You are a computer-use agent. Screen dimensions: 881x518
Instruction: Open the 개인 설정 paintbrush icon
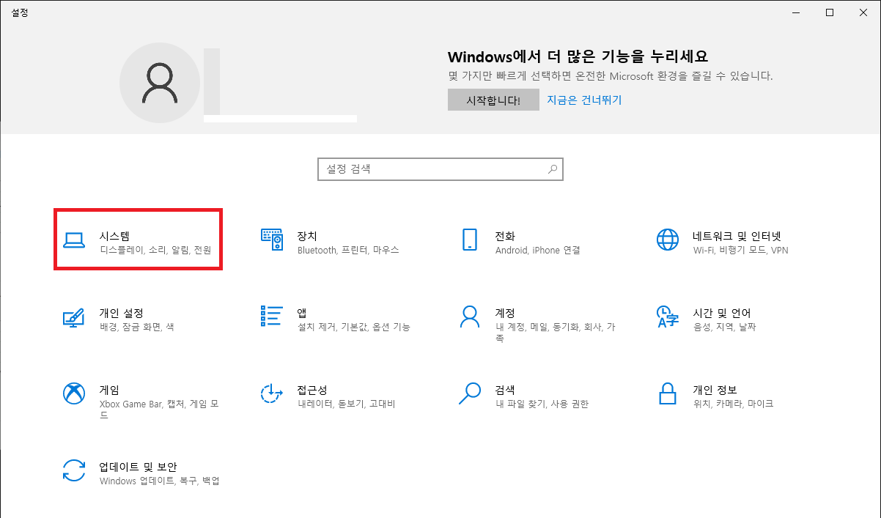click(x=74, y=317)
